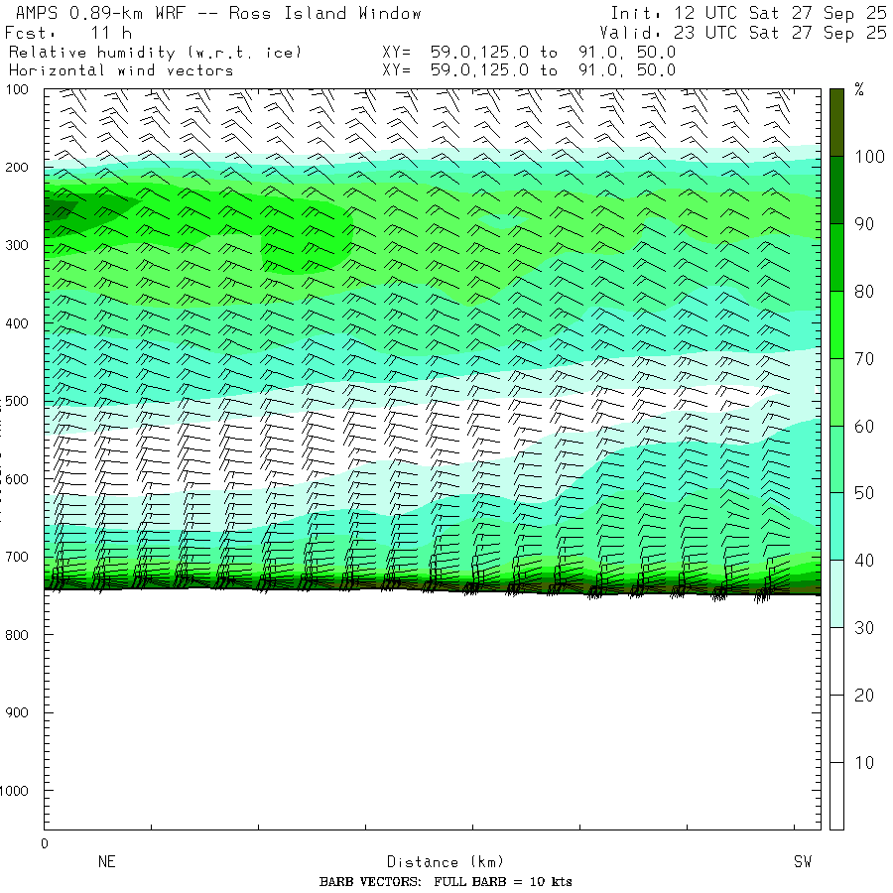Click the second 'XY= 59.0,125.0 to 91.0, 50.0' line
The width and height of the screenshot is (893, 893).
(x=529, y=70)
